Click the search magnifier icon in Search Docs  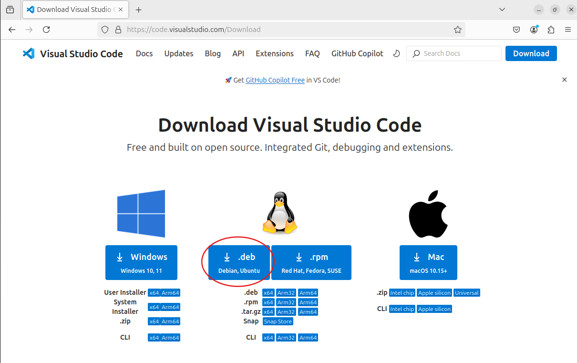416,53
